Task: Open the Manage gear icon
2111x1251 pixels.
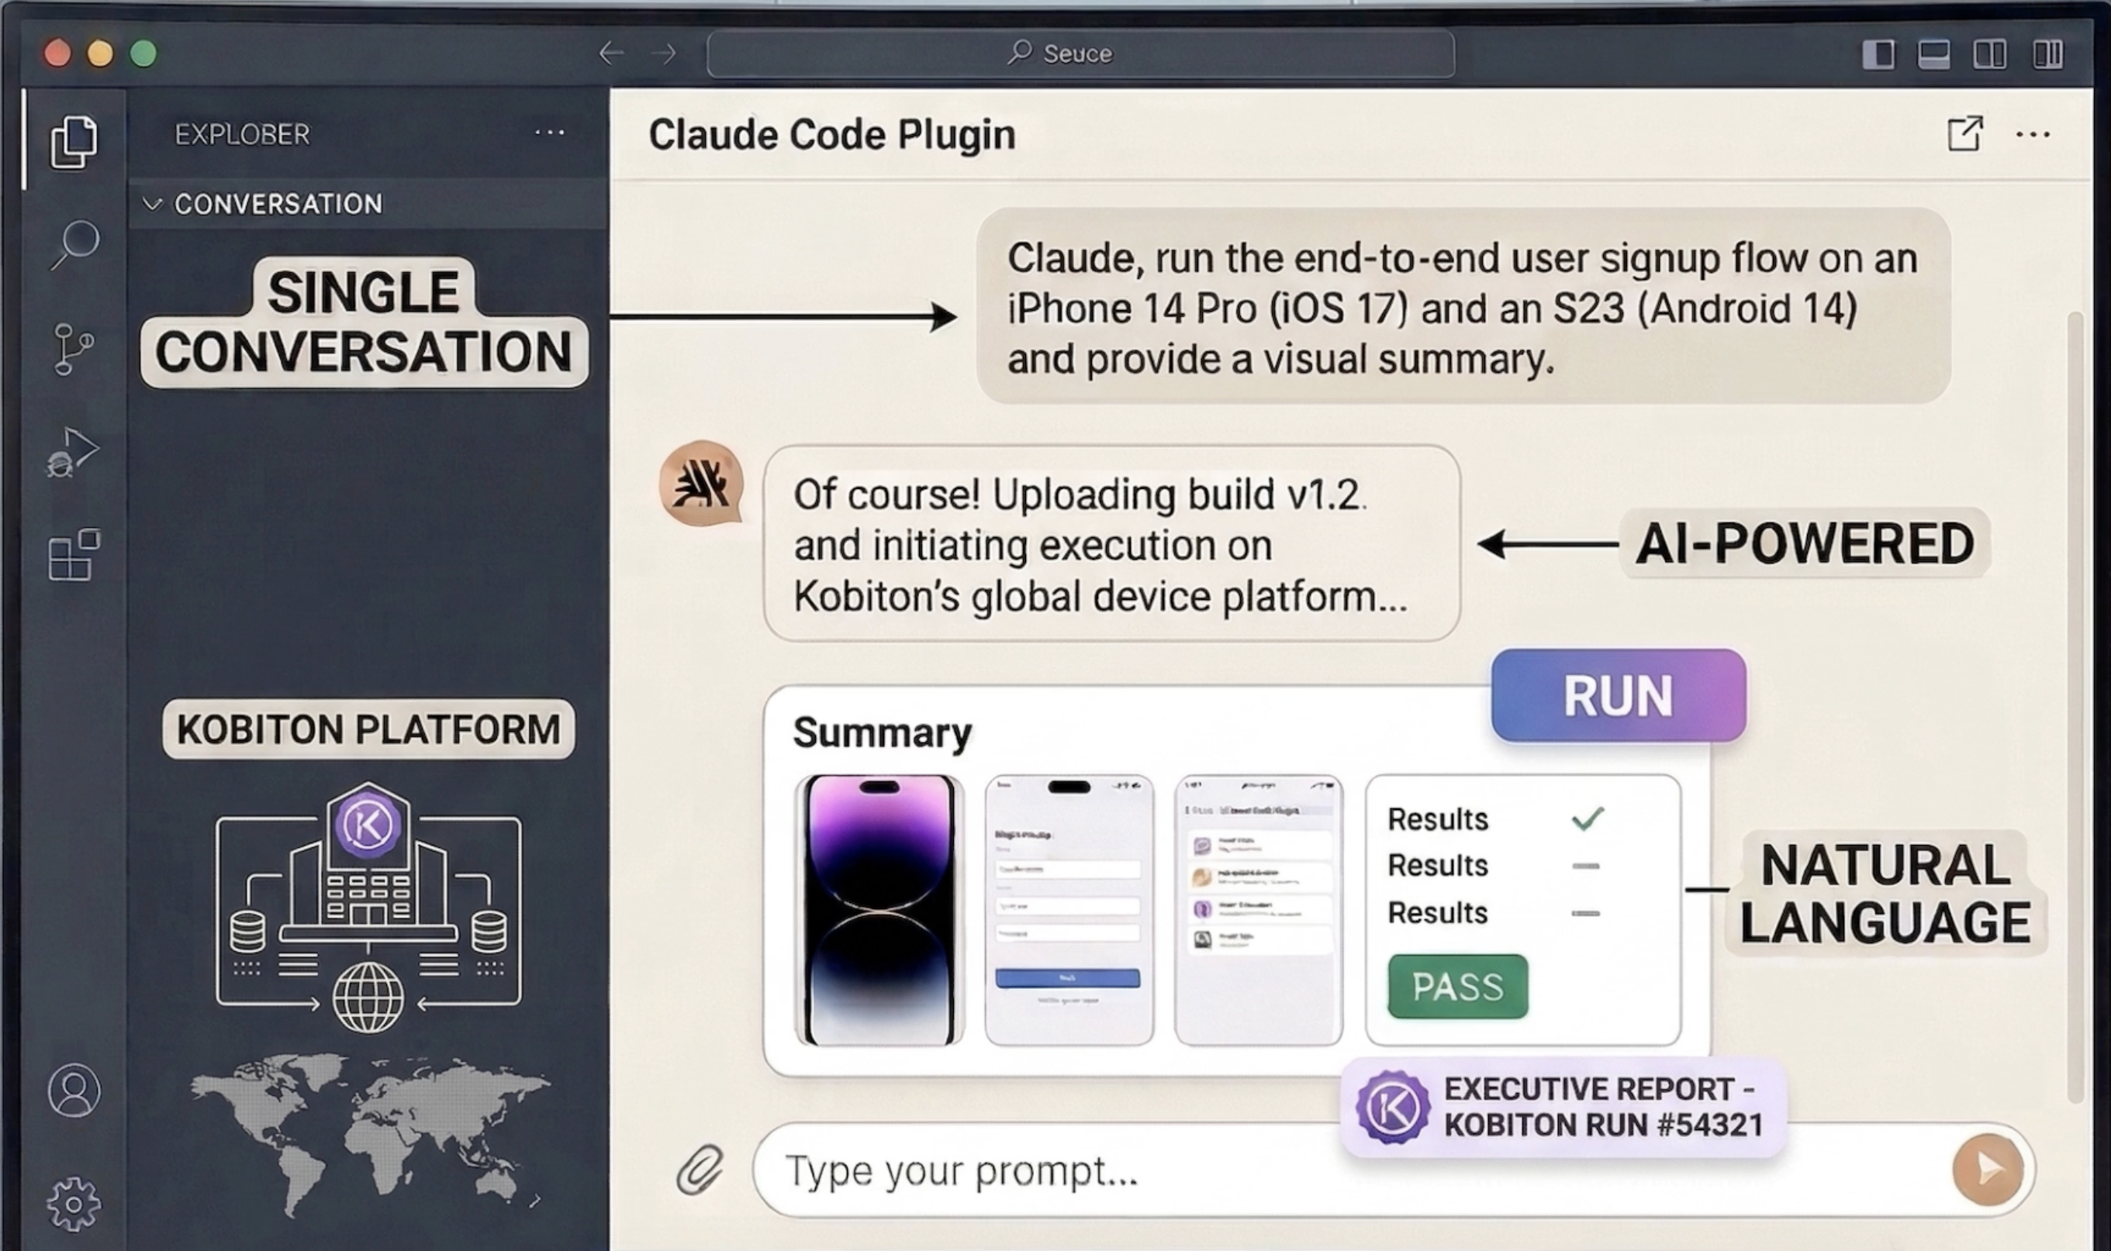Action: tap(74, 1204)
